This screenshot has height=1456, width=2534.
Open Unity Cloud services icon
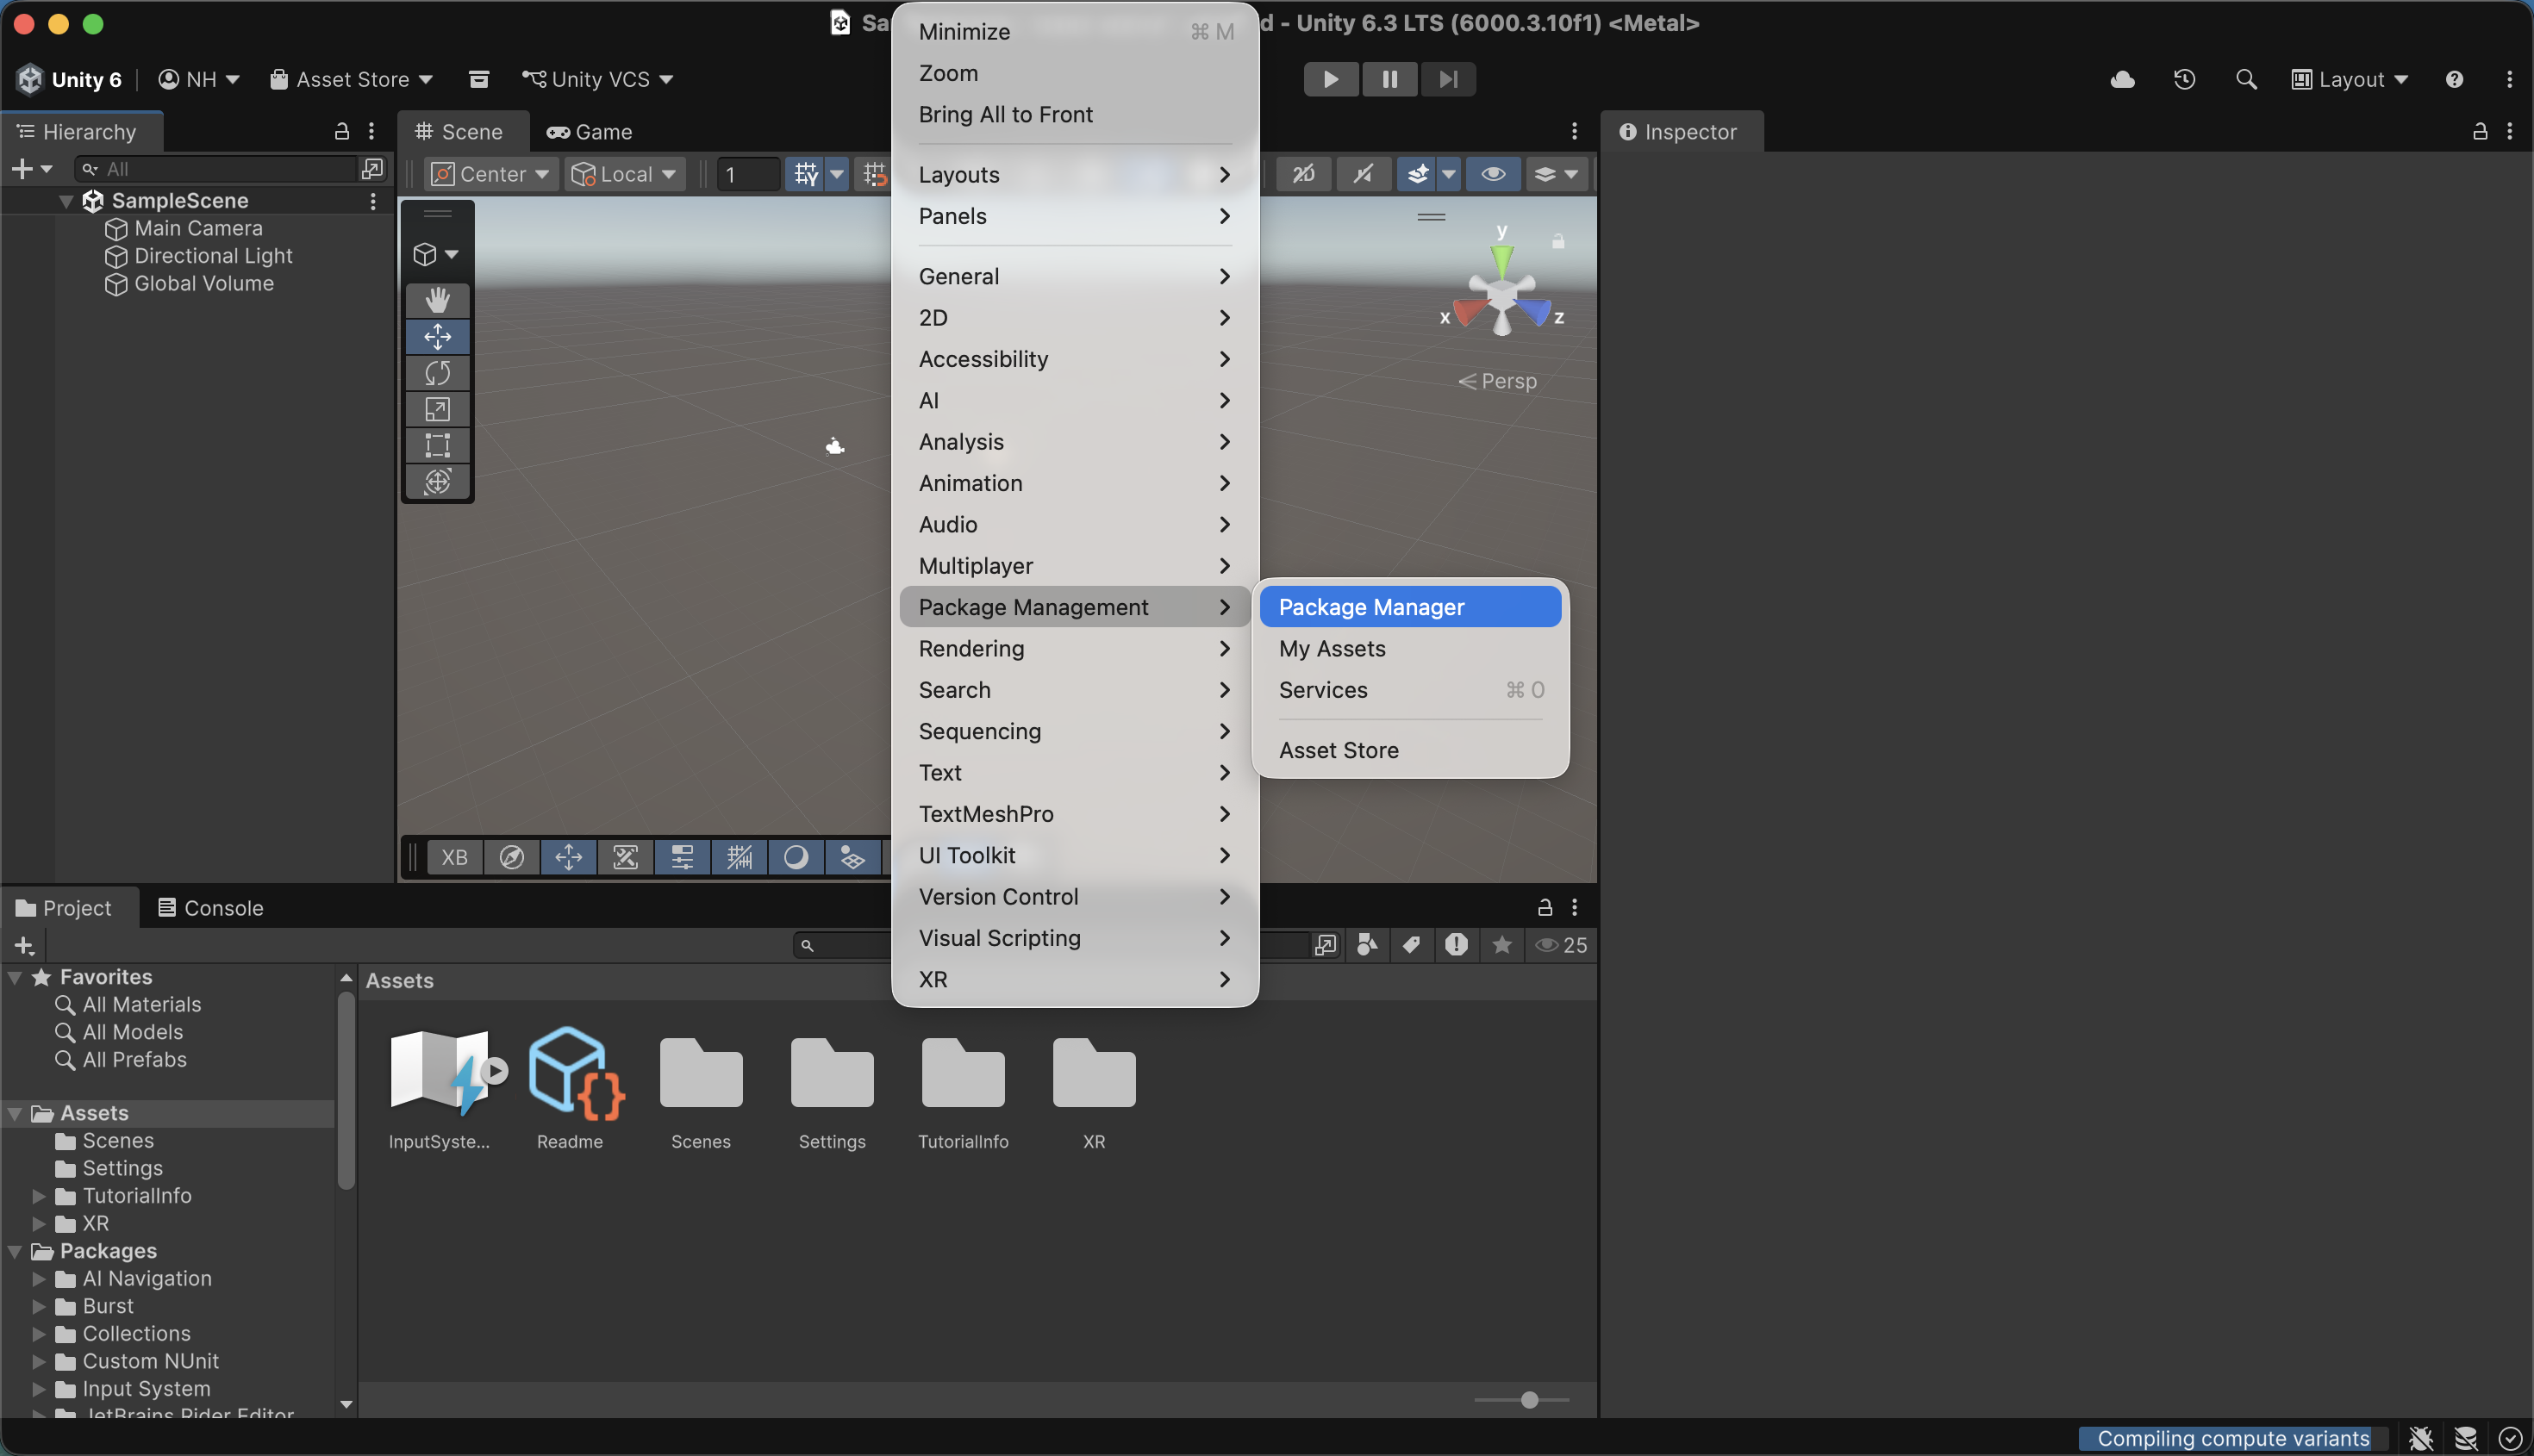(x=2123, y=79)
